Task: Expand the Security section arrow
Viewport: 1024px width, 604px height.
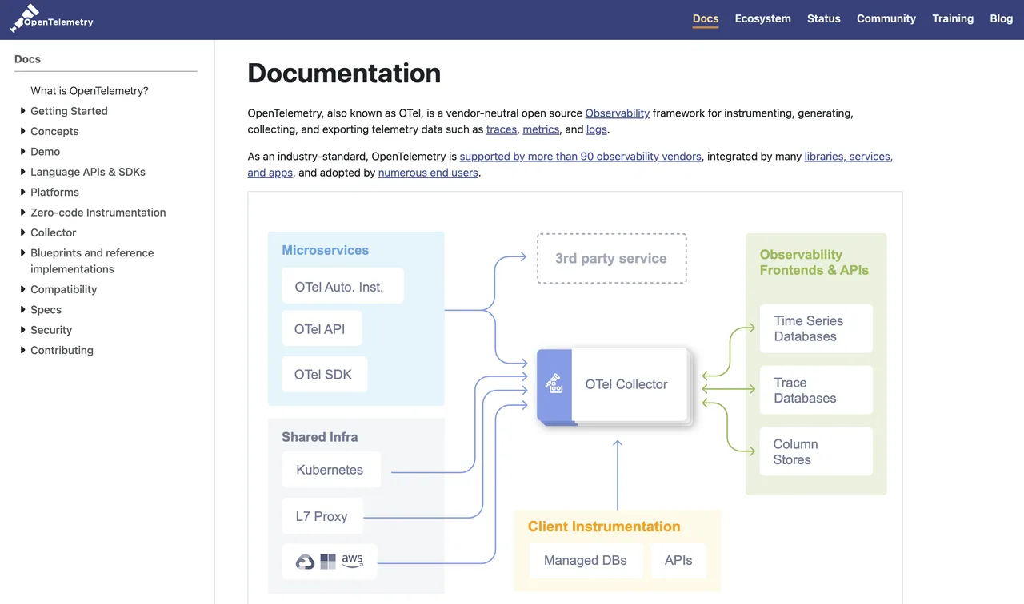Action: point(22,329)
